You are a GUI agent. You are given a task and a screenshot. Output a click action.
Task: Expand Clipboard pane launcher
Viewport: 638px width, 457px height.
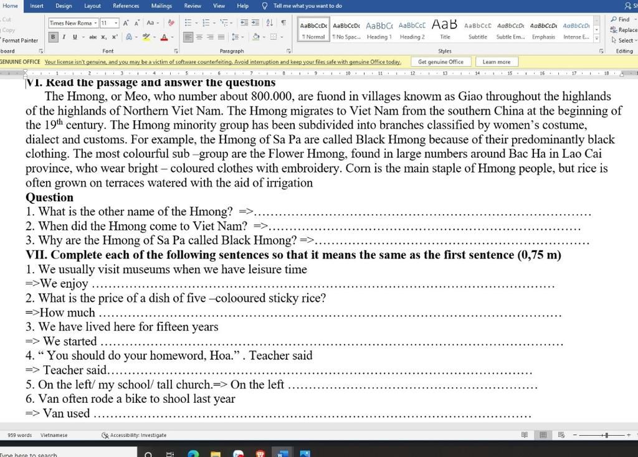(41, 51)
